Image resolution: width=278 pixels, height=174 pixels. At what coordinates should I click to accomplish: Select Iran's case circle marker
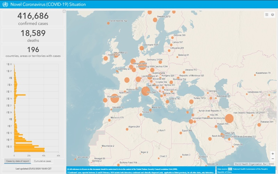pos(229,119)
